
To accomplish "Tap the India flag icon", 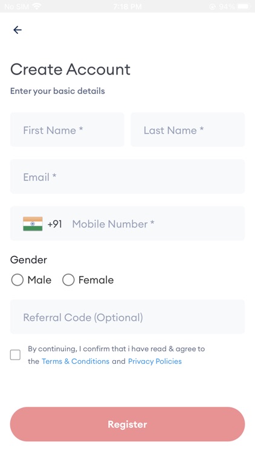I will pyautogui.click(x=33, y=224).
